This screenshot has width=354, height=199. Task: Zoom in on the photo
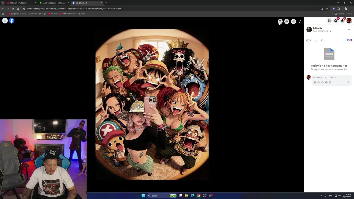tap(280, 21)
